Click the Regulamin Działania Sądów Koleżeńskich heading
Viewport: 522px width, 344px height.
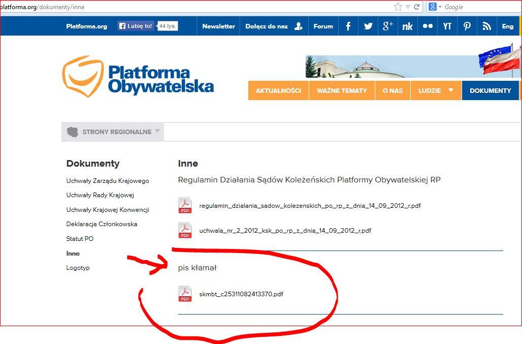[x=309, y=180]
